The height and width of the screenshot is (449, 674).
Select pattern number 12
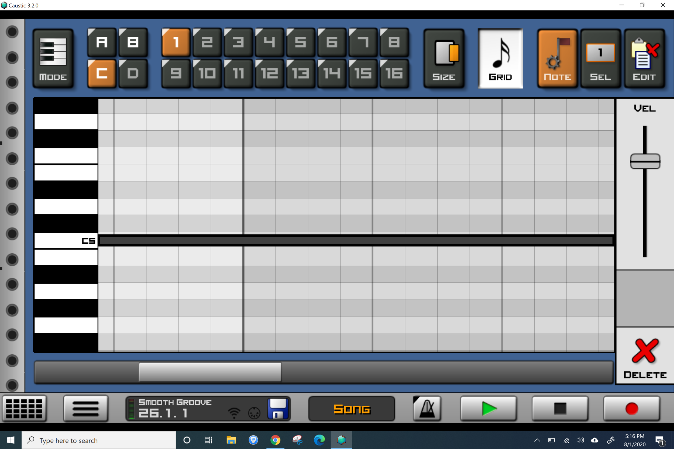(x=269, y=74)
